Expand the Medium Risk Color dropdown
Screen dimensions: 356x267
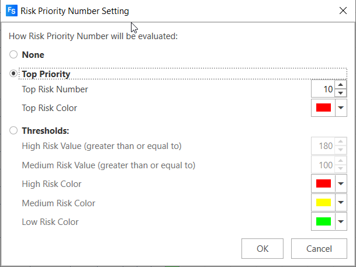click(x=342, y=203)
